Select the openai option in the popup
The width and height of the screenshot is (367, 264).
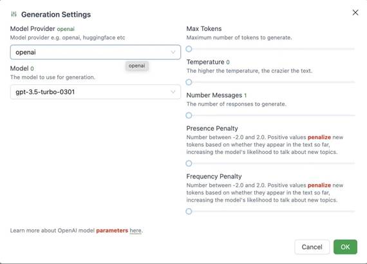point(137,66)
